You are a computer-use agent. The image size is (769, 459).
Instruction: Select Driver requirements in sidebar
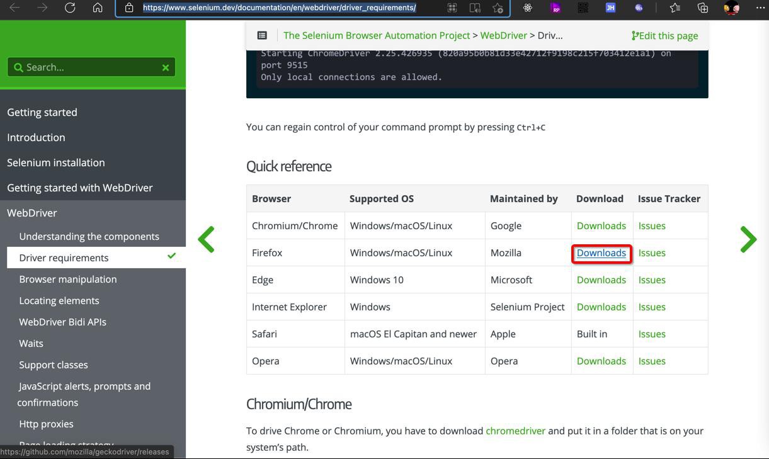96,258
